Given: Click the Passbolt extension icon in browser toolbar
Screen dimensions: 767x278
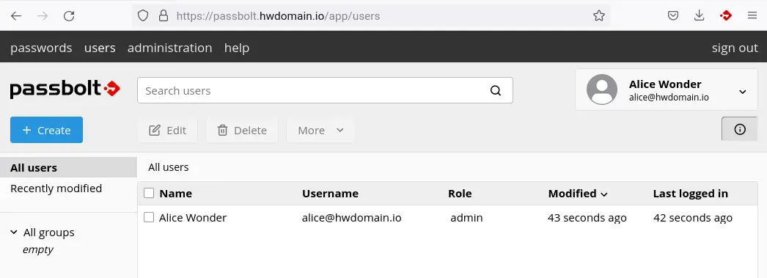Looking at the screenshot, I should (725, 15).
